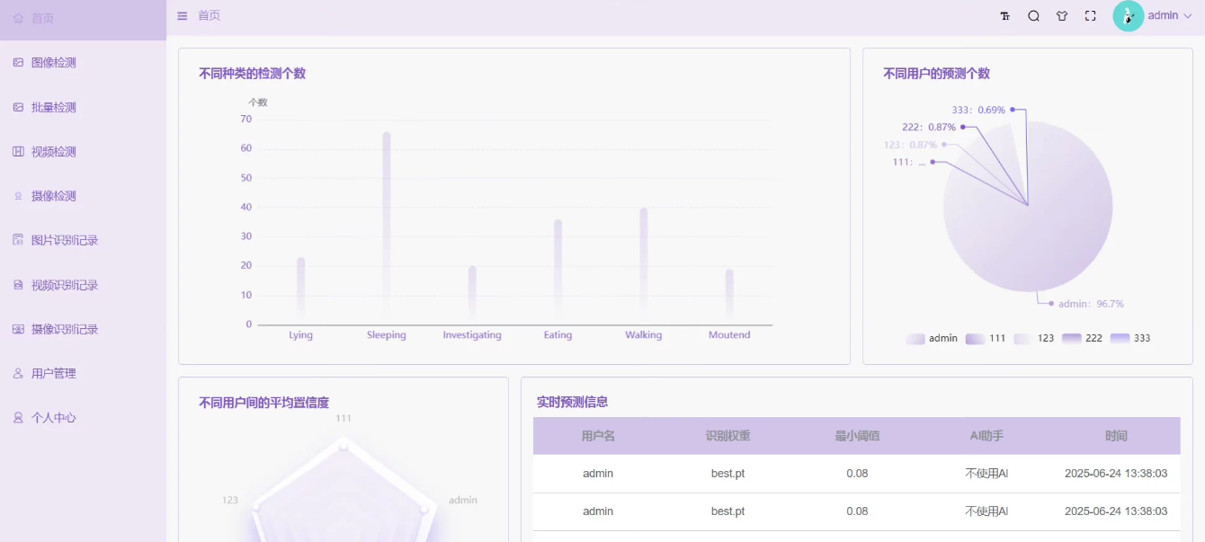Click '123: 0.87%' pie label
The image size is (1205, 542).
[x=910, y=145]
